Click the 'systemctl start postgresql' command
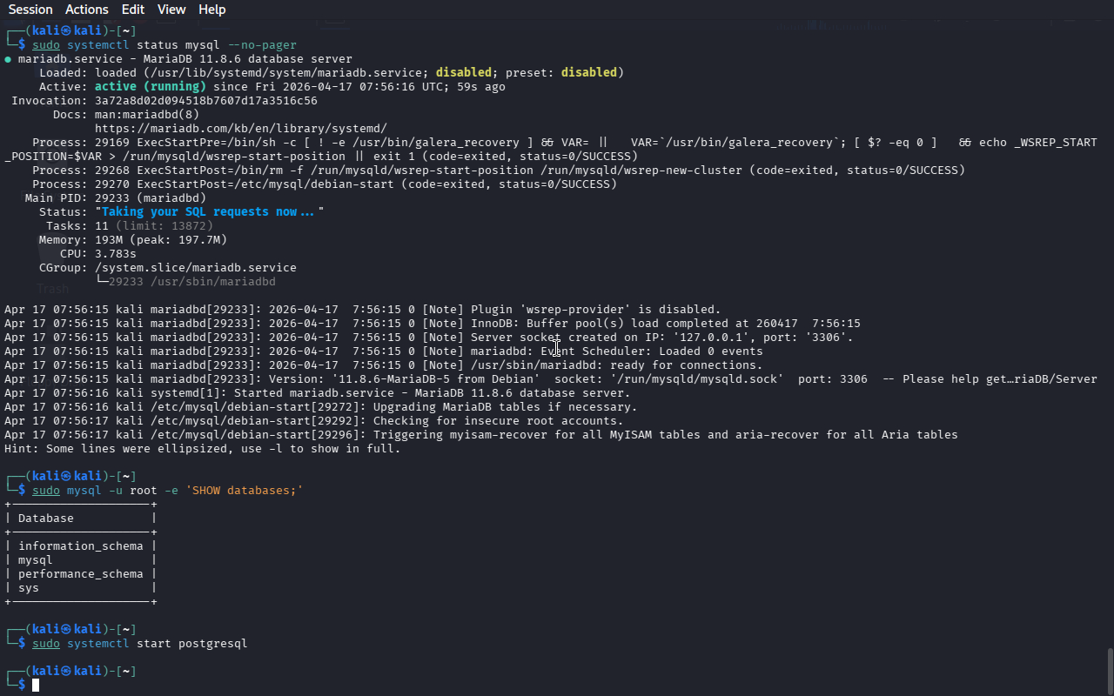Viewport: 1114px width, 696px height. tap(157, 644)
